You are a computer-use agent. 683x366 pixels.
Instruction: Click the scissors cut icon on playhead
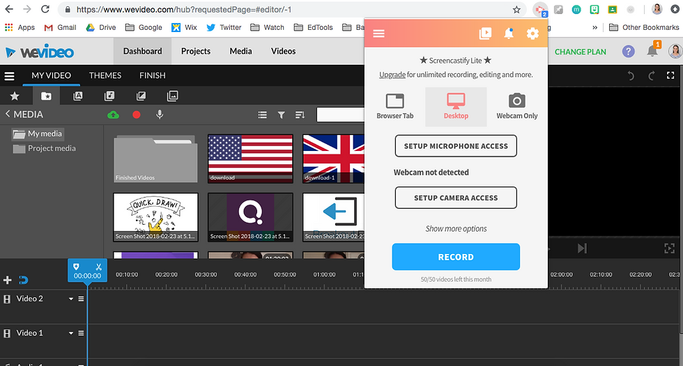pyautogui.click(x=98, y=266)
